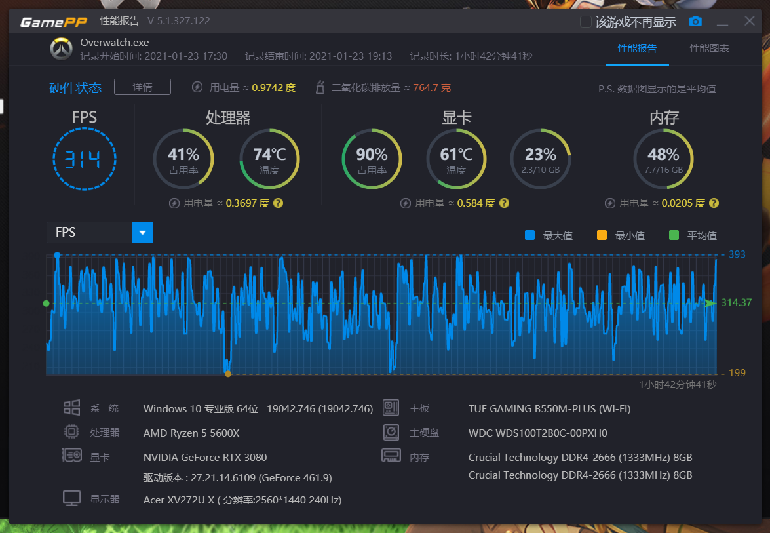The width and height of the screenshot is (770, 533).
Task: Click the motherboard icon next to TUF GAMING
Action: pos(391,408)
